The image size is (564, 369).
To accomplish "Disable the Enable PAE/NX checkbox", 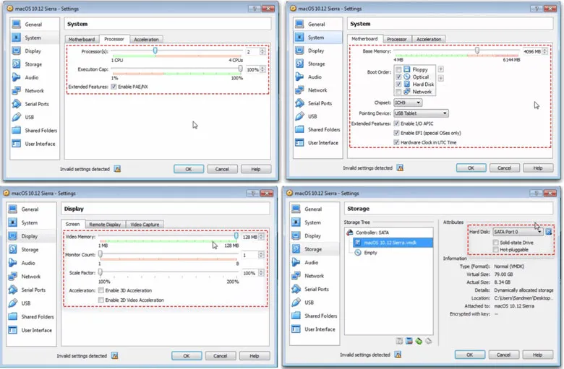I will (x=113, y=87).
